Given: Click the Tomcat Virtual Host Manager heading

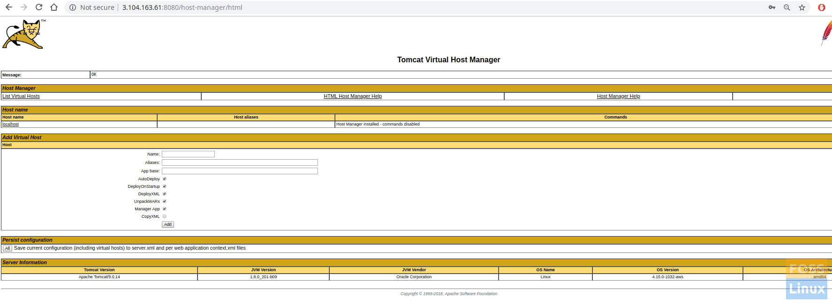Looking at the screenshot, I should [x=449, y=60].
